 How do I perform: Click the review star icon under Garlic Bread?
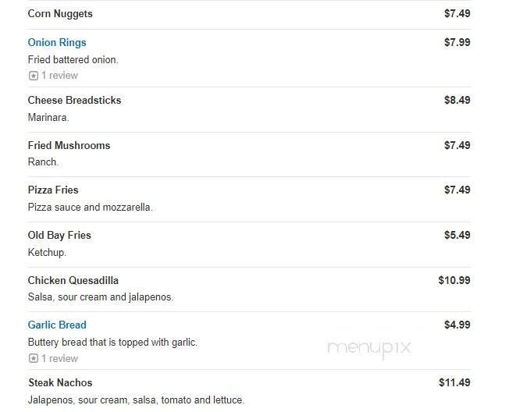[33, 359]
